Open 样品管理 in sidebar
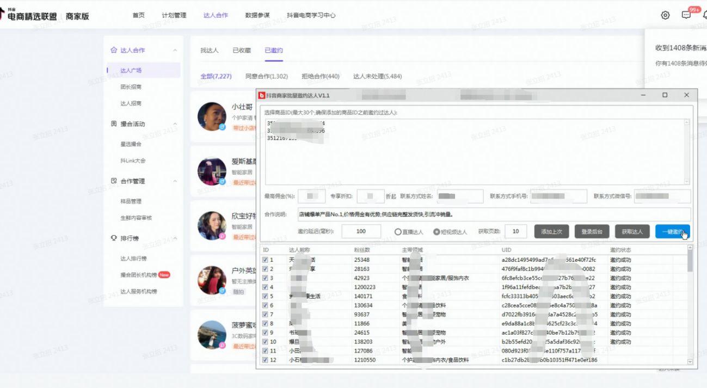707x388 pixels. tap(131, 201)
